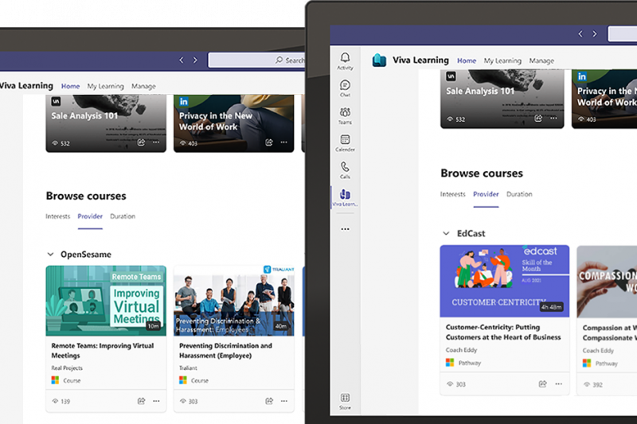The image size is (637, 424).
Task: Open the Compassion course thumbnail
Action: (x=607, y=282)
